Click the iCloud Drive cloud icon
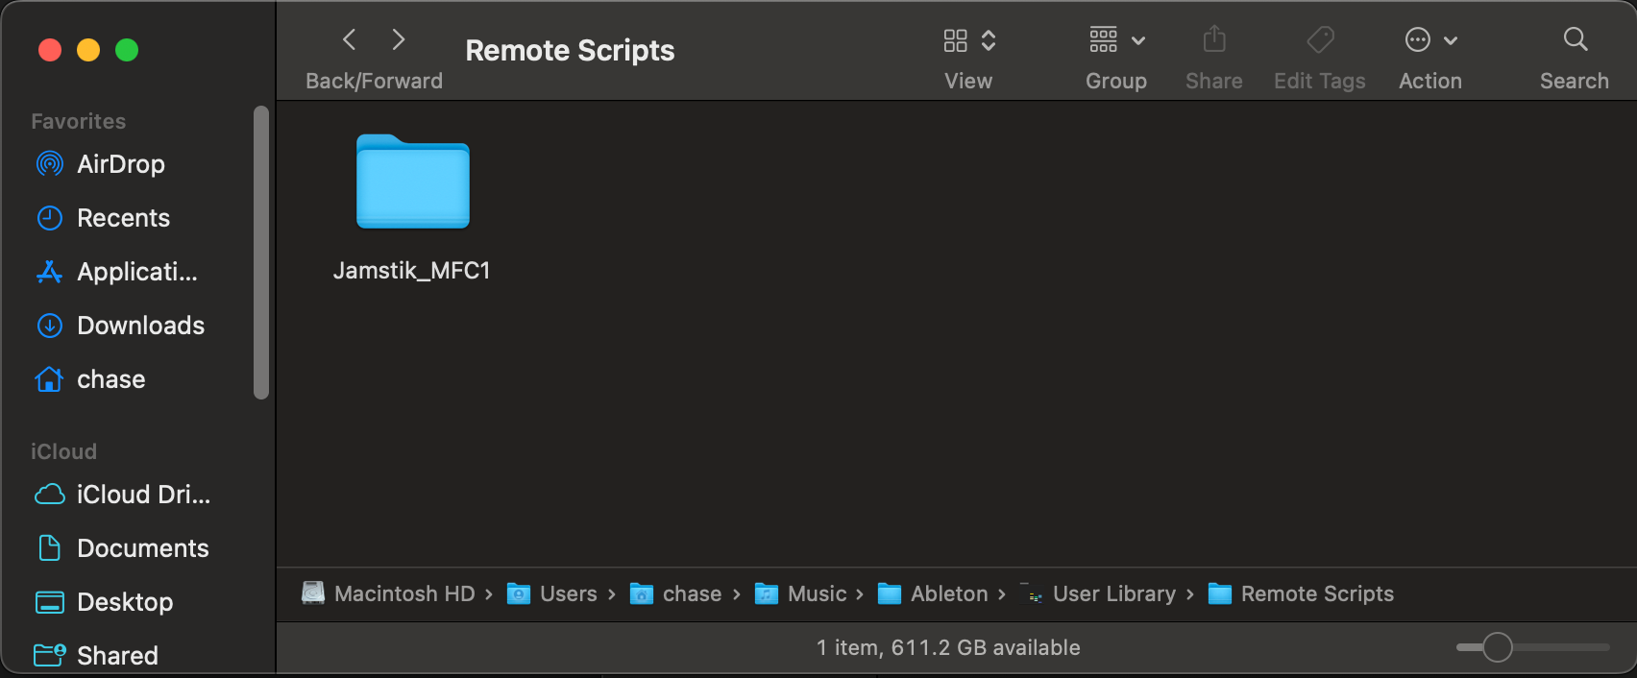 50,495
